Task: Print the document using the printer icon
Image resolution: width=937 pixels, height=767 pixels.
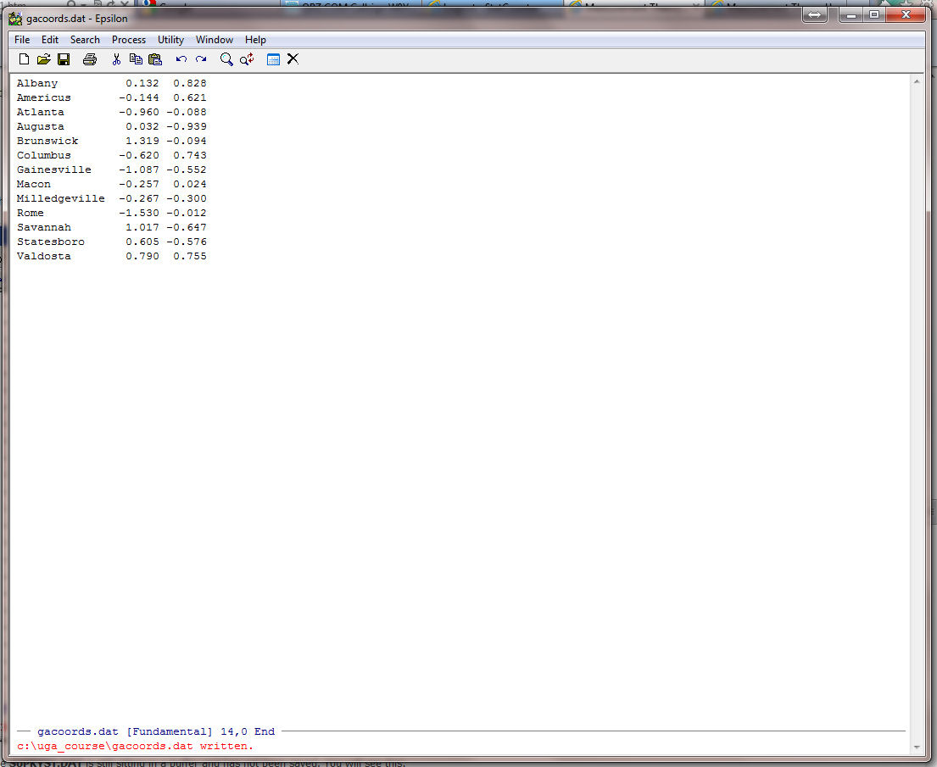Action: click(89, 59)
